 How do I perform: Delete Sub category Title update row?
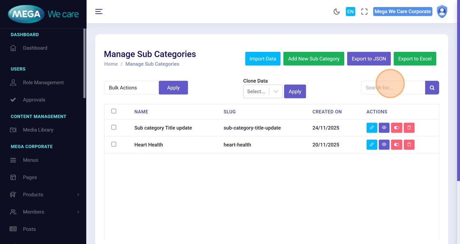tap(409, 128)
